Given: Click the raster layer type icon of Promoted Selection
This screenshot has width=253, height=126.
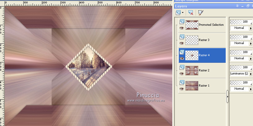Looking at the screenshot, I should (x=182, y=22).
